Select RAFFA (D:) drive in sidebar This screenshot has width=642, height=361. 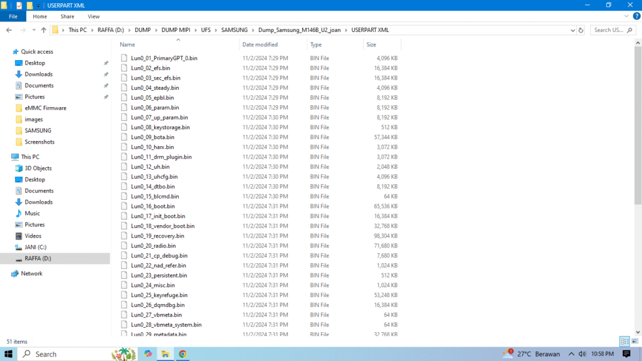tap(38, 259)
